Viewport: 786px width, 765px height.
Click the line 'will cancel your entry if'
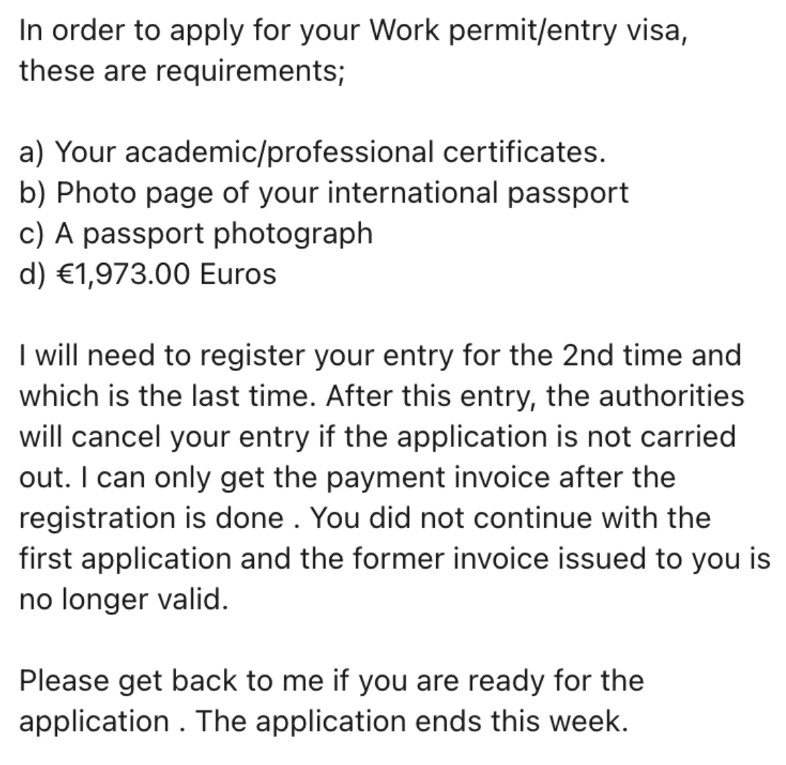pyautogui.click(x=377, y=437)
